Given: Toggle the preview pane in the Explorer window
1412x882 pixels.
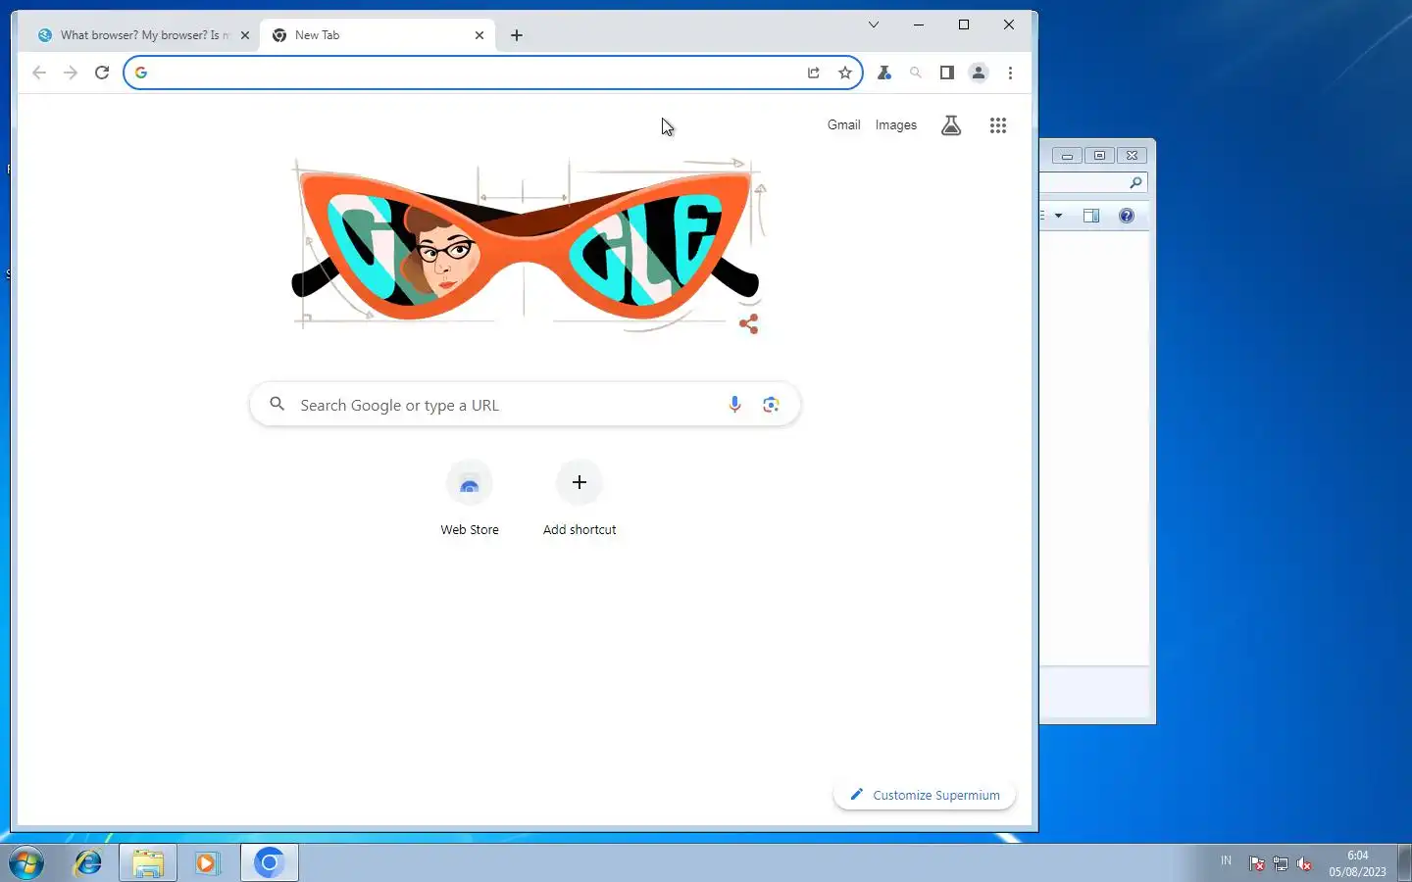Looking at the screenshot, I should click(1091, 216).
